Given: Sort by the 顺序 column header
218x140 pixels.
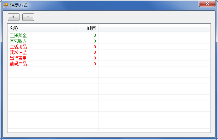Looking at the screenshot, I should (x=88, y=28).
